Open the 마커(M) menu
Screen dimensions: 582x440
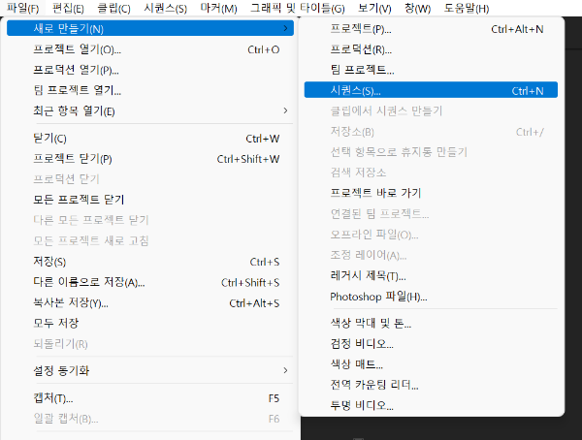click(x=218, y=8)
